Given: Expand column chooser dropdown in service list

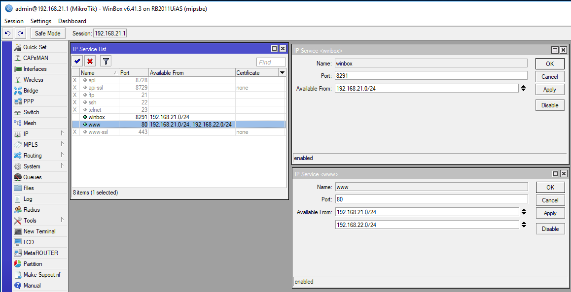Looking at the screenshot, I should 282,73.
